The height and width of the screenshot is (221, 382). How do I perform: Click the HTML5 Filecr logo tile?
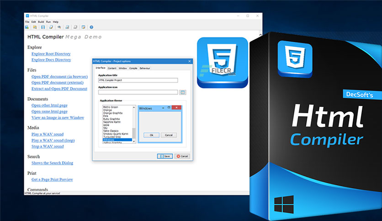(x=222, y=63)
